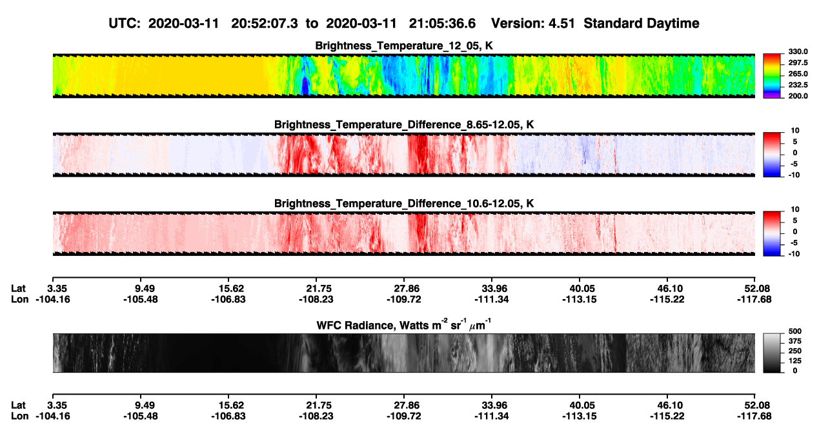The width and height of the screenshot is (839, 430).
Task: Click the Lon label on the bottom axis
Action: click(19, 416)
